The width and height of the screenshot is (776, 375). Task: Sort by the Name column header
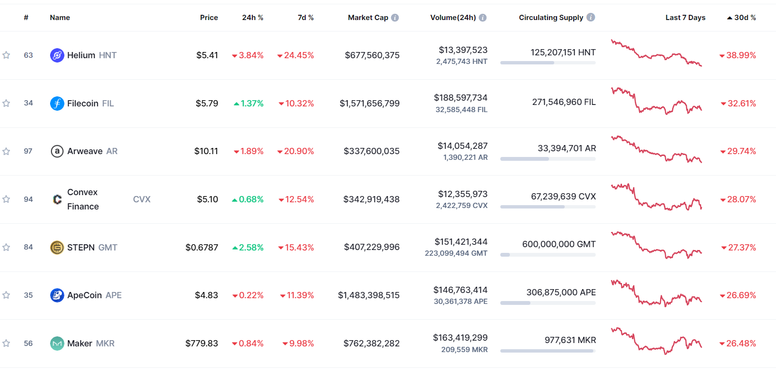click(x=60, y=18)
